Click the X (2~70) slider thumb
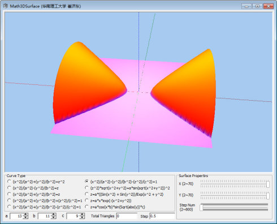The image size is (277, 224). coord(268,184)
